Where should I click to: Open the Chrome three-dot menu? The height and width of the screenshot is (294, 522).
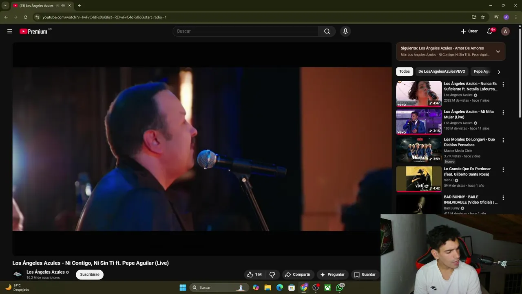516,17
